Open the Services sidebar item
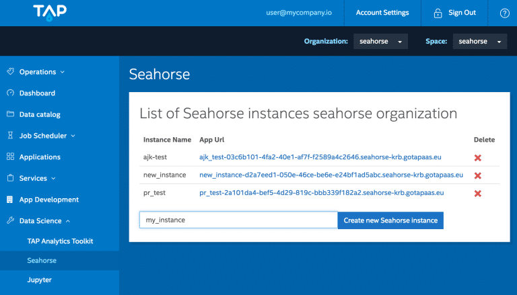 pyautogui.click(x=33, y=178)
